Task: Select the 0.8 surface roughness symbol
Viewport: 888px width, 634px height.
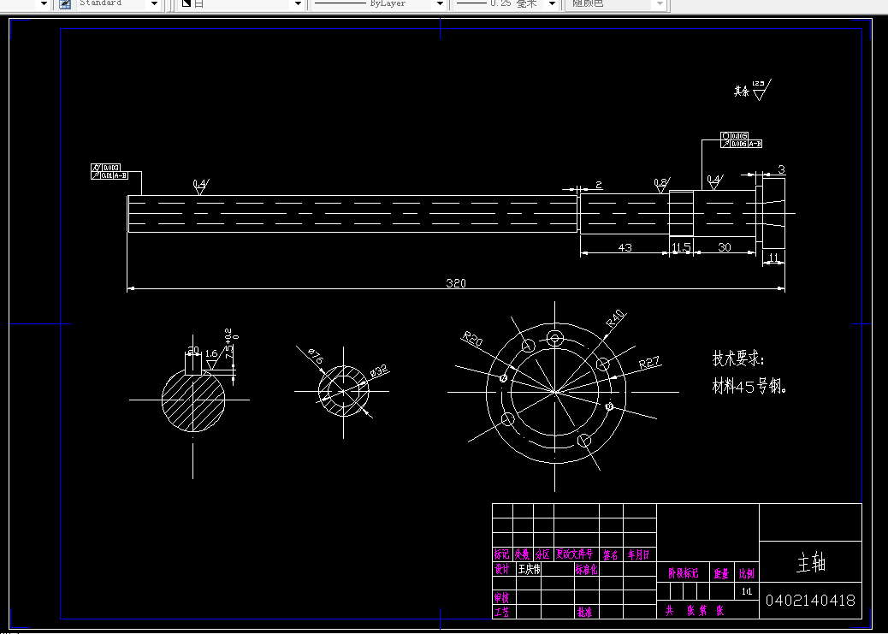Action: tap(661, 185)
